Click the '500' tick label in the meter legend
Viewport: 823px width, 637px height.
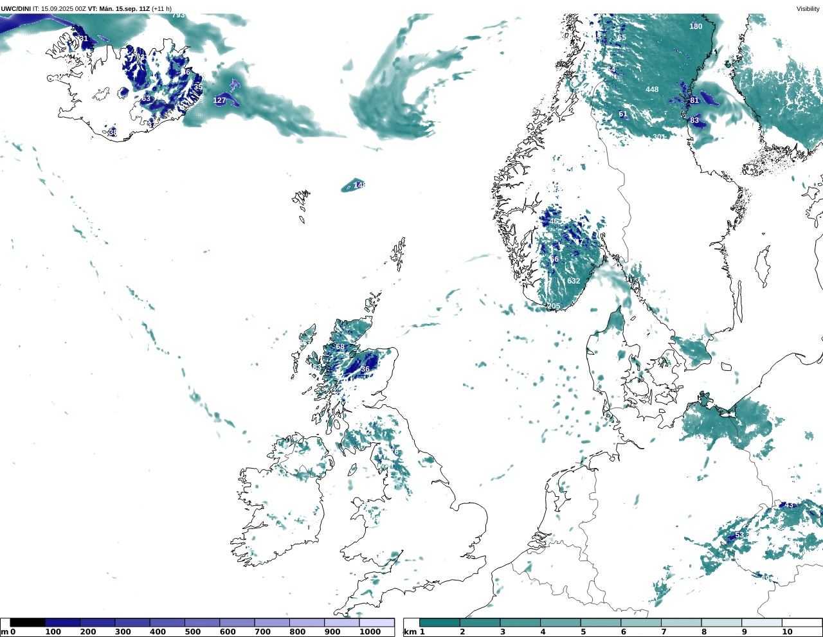pyautogui.click(x=193, y=632)
